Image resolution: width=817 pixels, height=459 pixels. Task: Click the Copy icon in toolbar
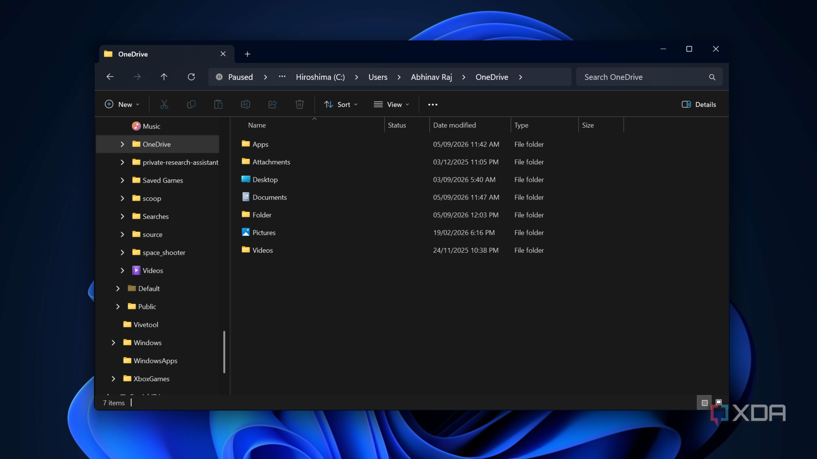tap(191, 104)
